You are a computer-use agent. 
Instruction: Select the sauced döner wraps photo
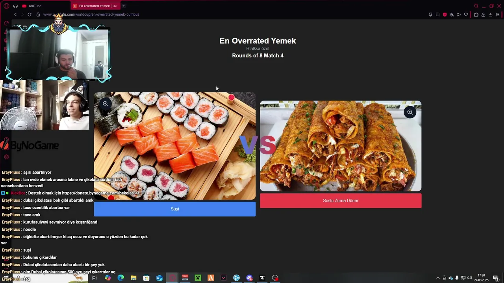click(341, 146)
